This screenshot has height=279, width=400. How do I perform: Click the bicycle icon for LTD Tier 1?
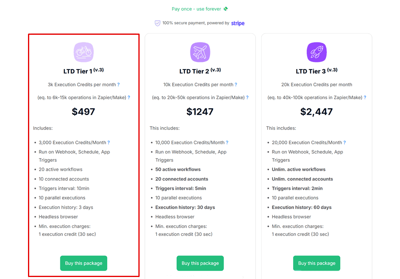click(x=84, y=52)
